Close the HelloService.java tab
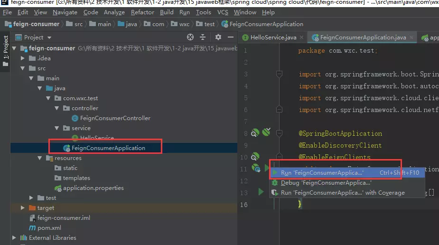This screenshot has width=439, height=245. (x=301, y=37)
